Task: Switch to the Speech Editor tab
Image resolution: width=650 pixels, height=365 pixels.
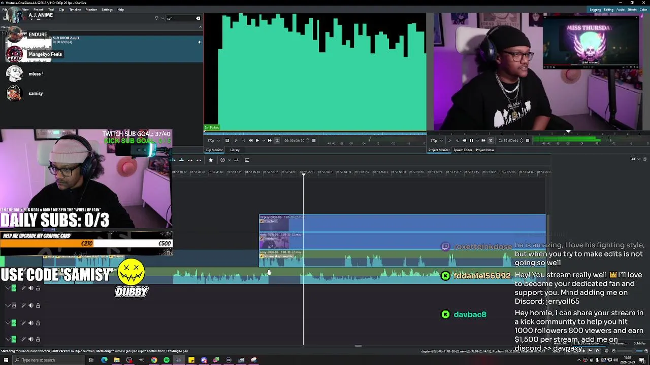Action: (x=463, y=150)
